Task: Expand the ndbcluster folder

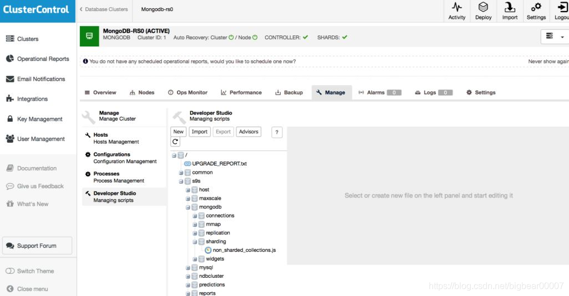Action: pyautogui.click(x=187, y=277)
